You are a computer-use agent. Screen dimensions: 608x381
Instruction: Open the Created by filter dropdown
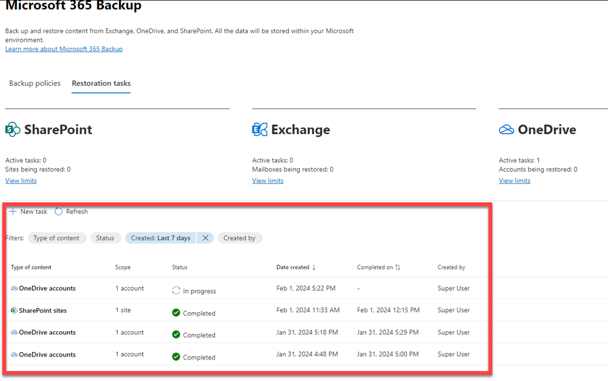click(x=239, y=238)
